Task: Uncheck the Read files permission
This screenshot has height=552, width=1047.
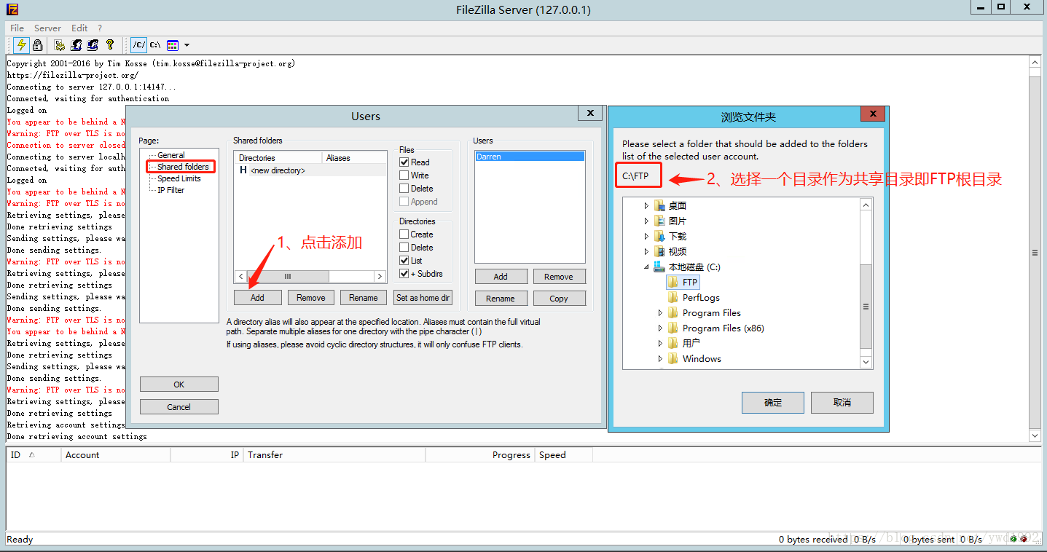Action: (x=404, y=162)
